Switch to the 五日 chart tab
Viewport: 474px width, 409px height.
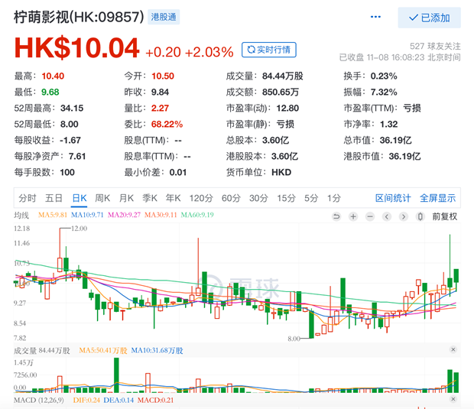pos(54,198)
